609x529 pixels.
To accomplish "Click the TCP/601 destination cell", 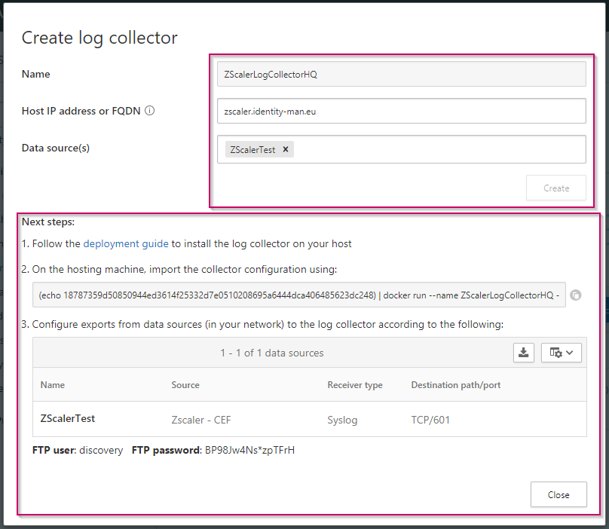I will click(x=430, y=420).
